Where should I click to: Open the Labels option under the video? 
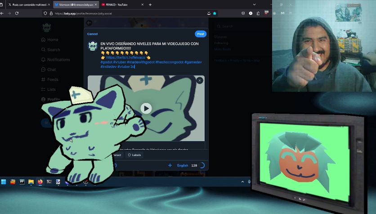click(x=134, y=155)
